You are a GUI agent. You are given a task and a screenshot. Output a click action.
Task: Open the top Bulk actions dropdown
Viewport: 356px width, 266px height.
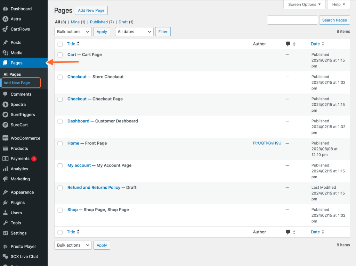point(73,32)
